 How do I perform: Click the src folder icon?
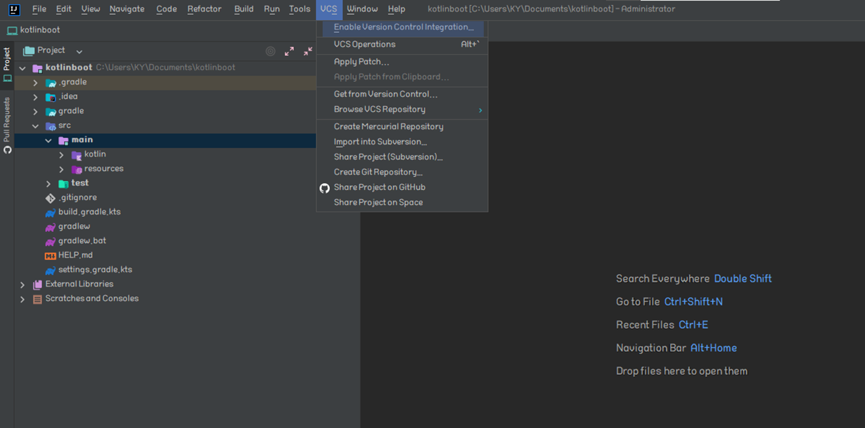click(51, 126)
